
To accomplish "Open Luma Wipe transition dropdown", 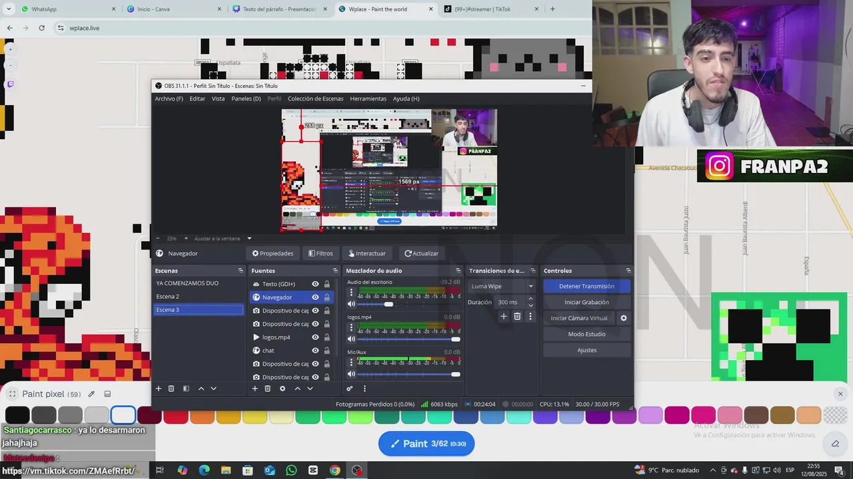I will point(502,286).
